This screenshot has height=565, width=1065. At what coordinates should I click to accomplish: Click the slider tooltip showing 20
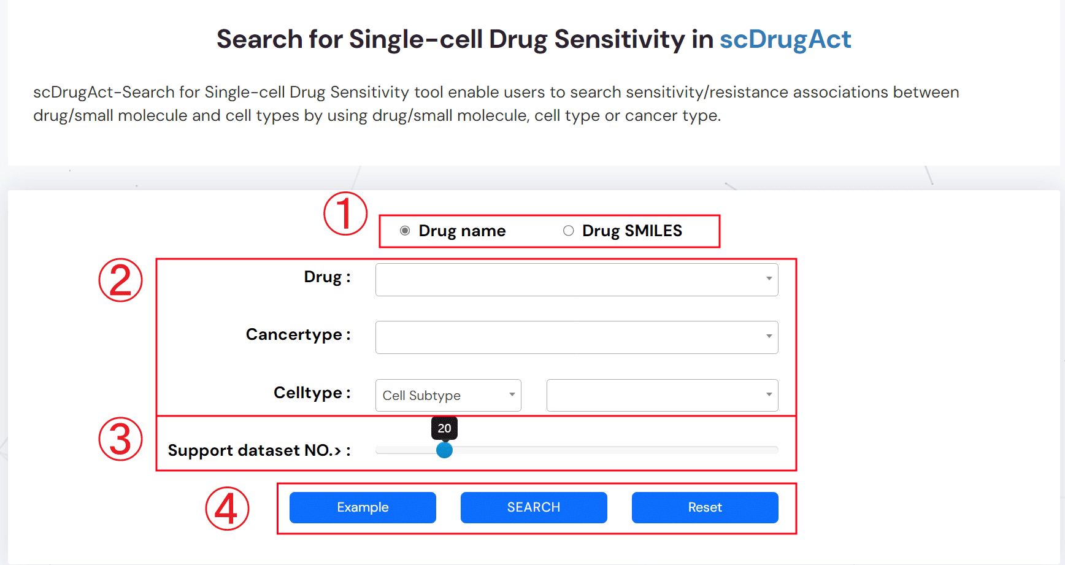tap(444, 428)
